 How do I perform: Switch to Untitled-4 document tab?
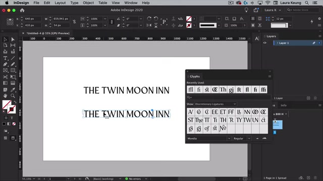point(48,33)
